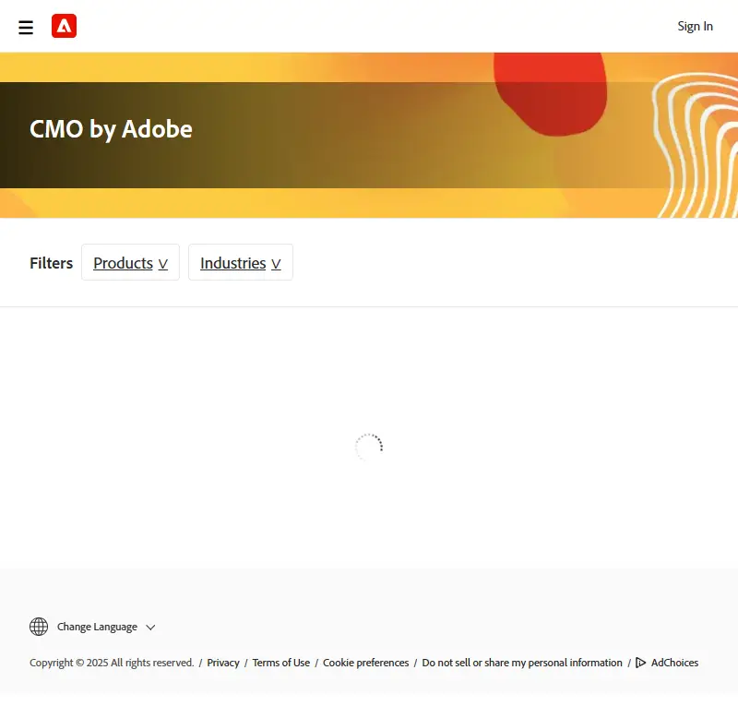Click the globe language icon
Image resolution: width=738 pixels, height=718 pixels.
tap(39, 627)
